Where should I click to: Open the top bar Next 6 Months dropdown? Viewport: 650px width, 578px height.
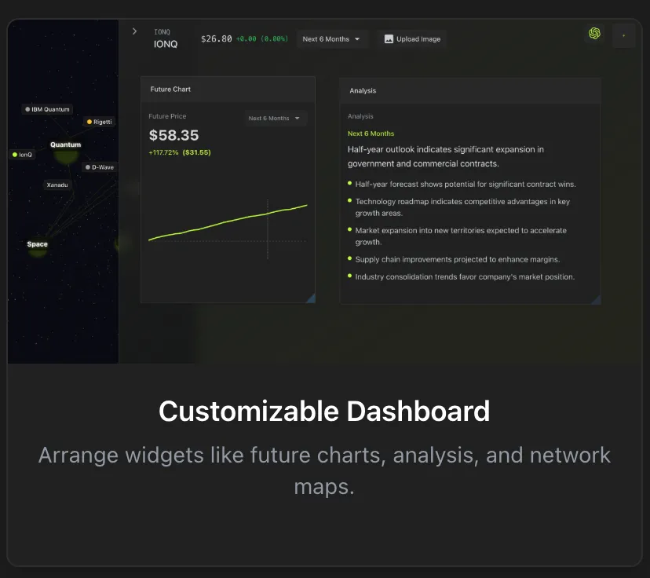(331, 39)
